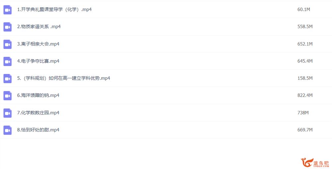Click video icon beside 8.恰到好处的甜
This screenshot has width=332, height=169.
tap(7, 130)
